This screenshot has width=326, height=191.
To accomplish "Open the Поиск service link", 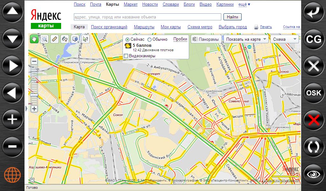I will point(80,4).
